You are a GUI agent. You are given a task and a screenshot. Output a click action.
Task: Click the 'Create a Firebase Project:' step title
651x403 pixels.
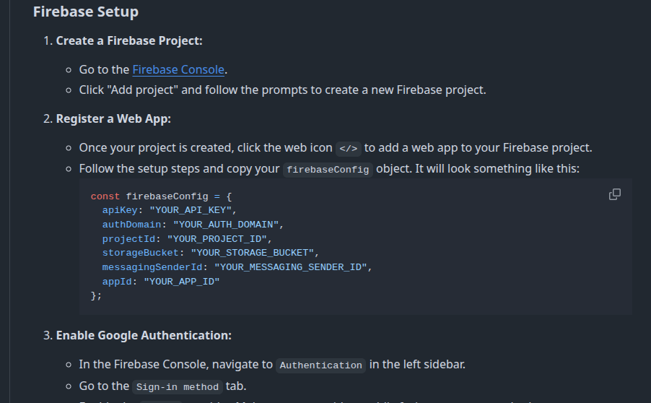(129, 40)
